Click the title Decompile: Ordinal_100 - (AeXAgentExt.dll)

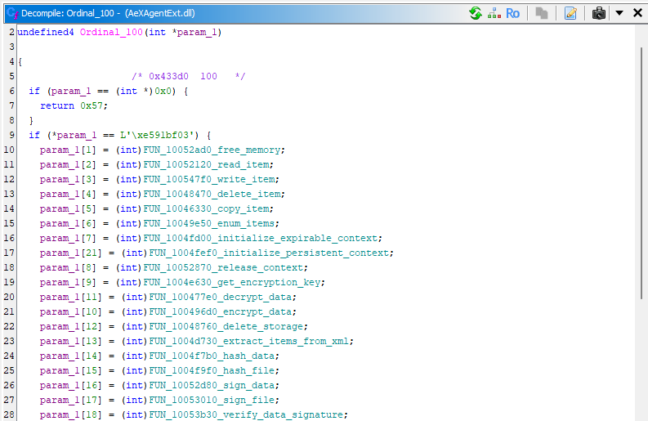pos(109,13)
